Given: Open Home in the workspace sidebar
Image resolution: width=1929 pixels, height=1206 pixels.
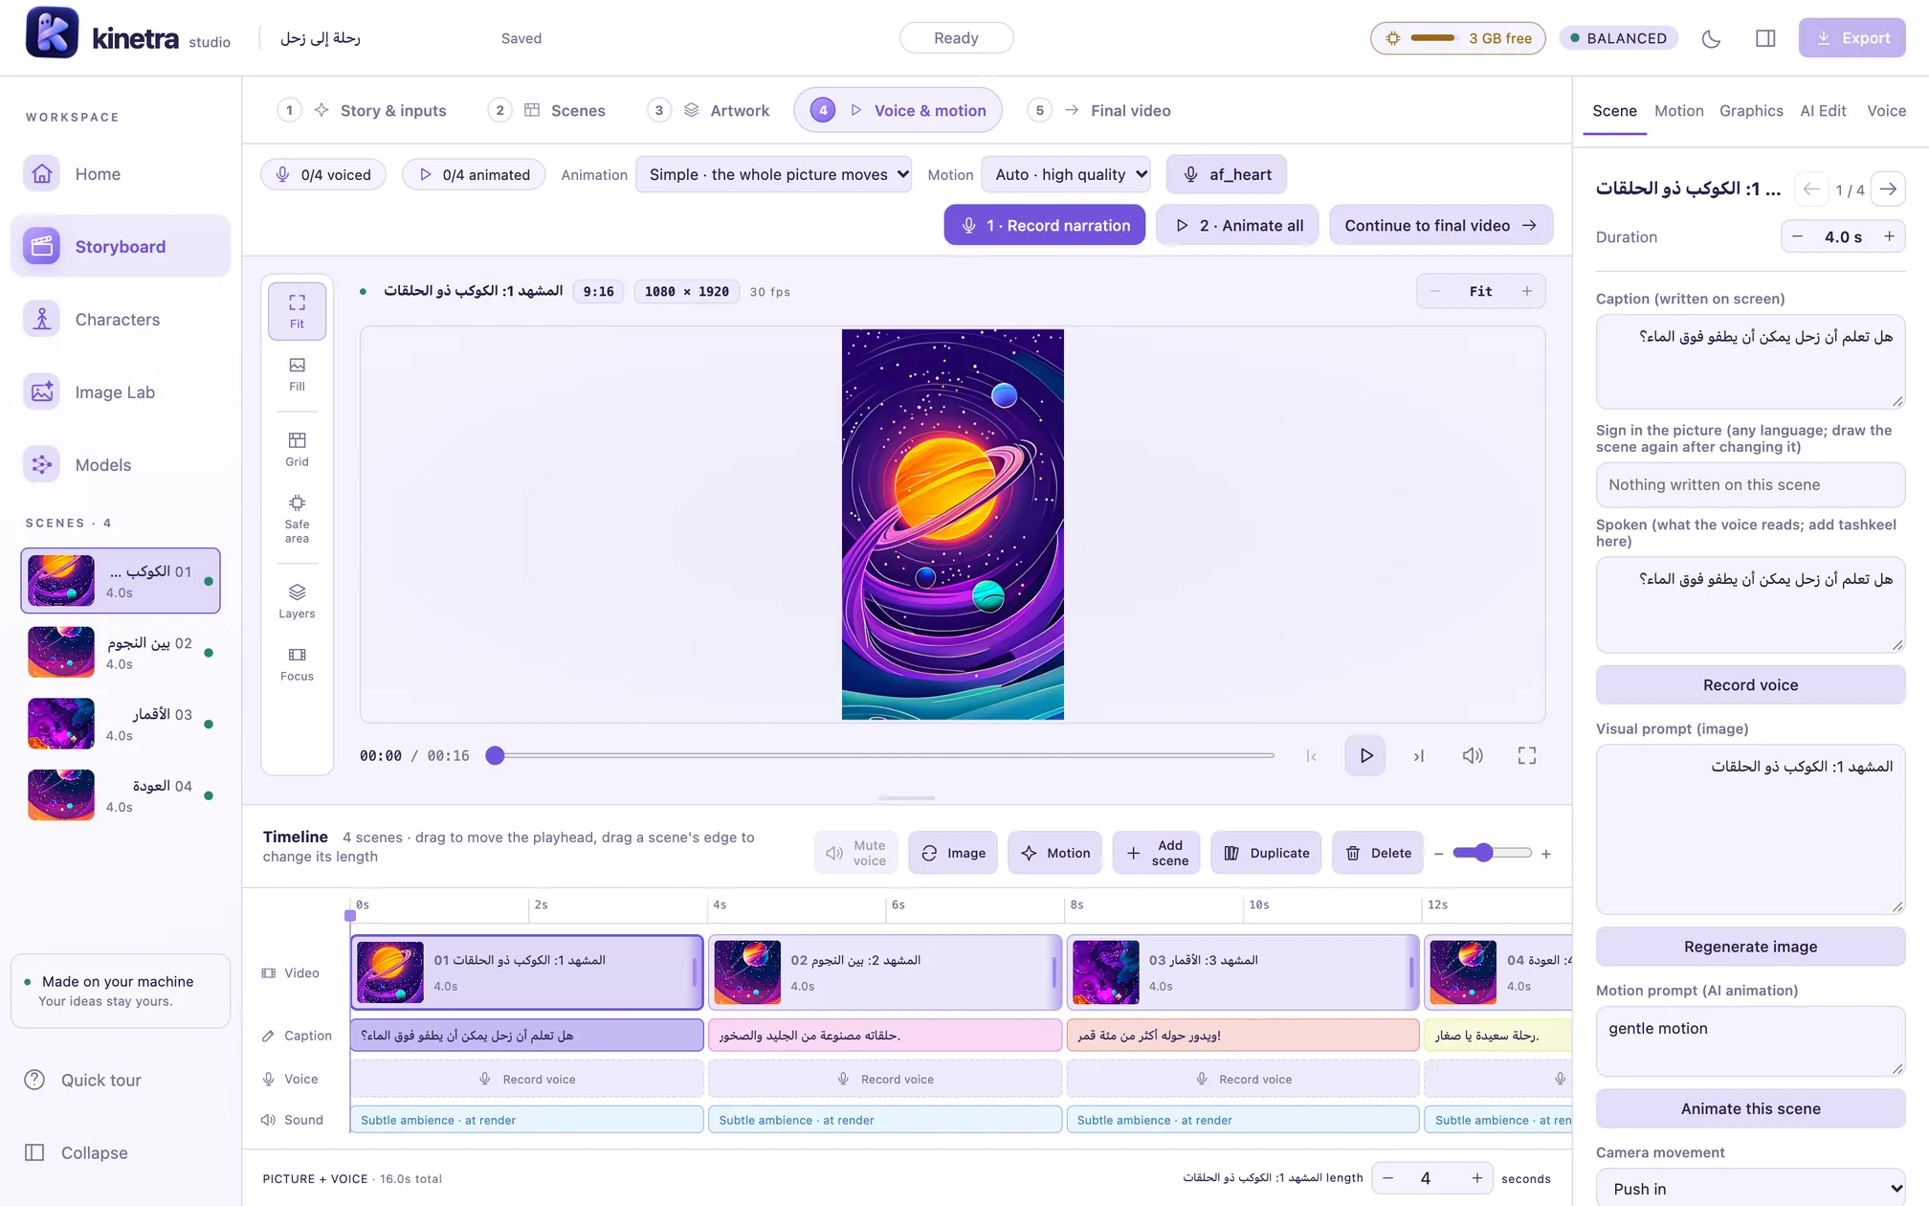Looking at the screenshot, I should coord(121,174).
